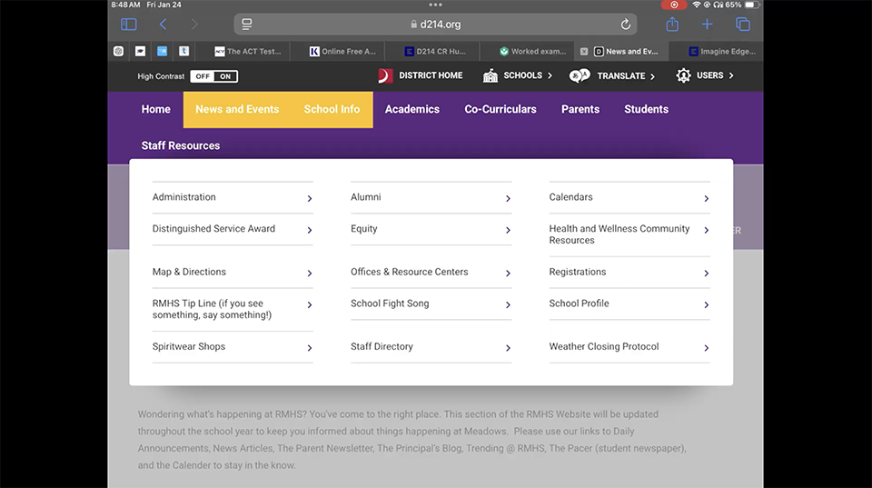872x488 pixels.
Task: Open the first pinned tab icon
Action: [118, 51]
